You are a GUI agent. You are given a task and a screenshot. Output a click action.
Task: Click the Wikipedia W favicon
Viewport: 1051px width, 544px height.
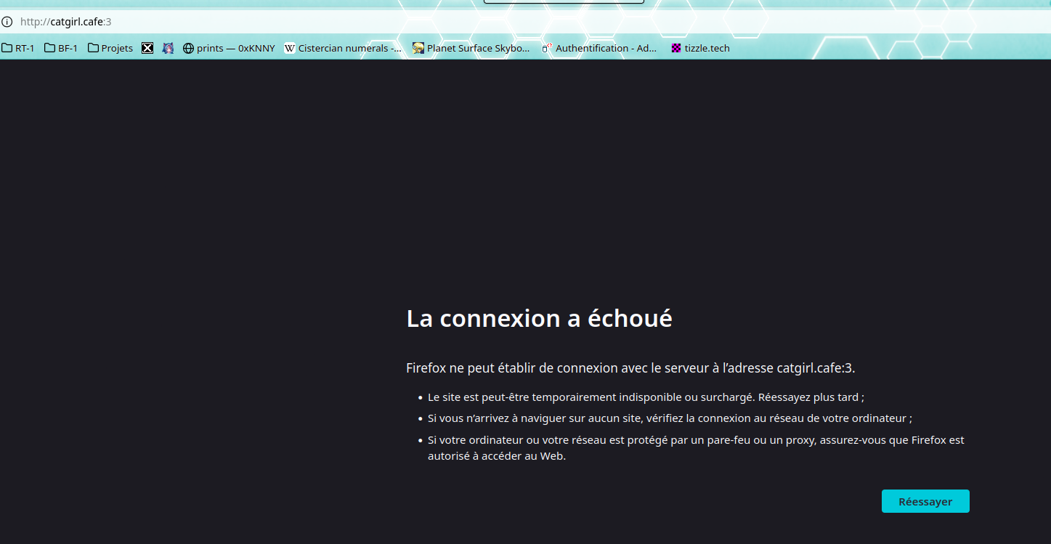click(x=290, y=49)
